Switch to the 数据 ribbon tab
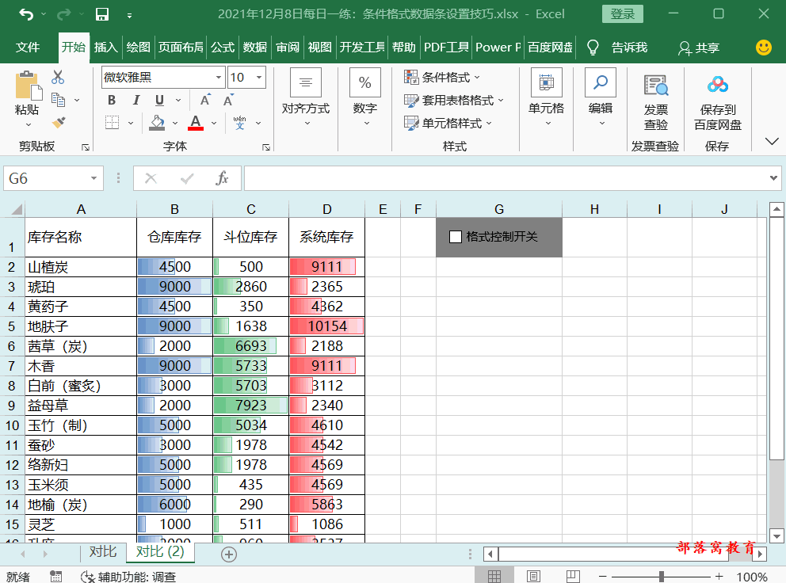Image resolution: width=786 pixels, height=583 pixels. [x=254, y=48]
